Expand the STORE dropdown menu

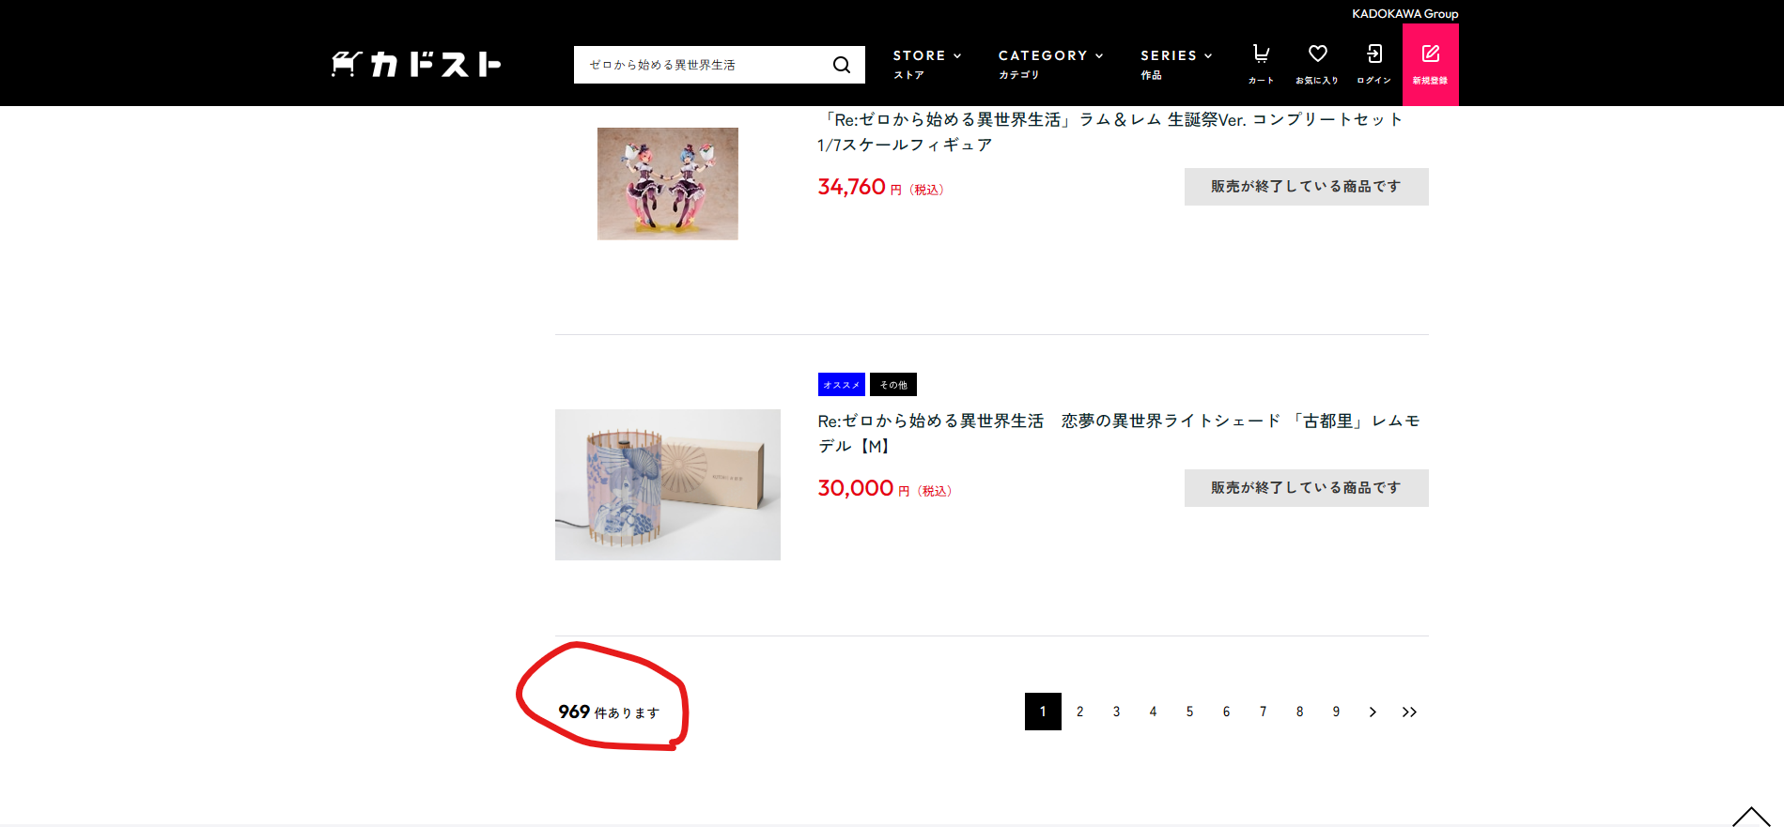(926, 64)
